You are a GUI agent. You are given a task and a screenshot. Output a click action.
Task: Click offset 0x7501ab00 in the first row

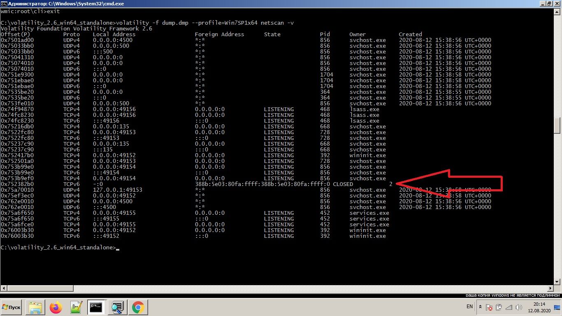pyautogui.click(x=17, y=40)
